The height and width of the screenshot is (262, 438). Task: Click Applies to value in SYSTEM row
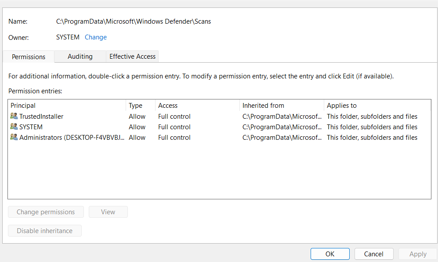372,127
